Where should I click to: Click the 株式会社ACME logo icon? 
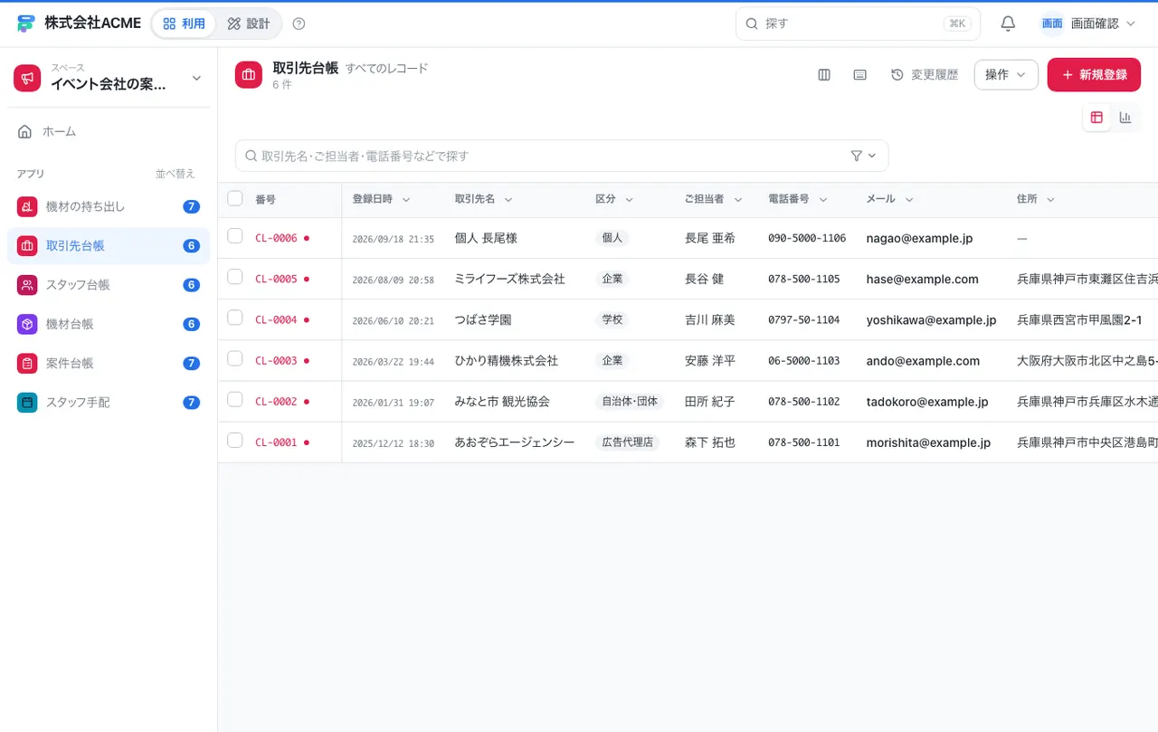[26, 24]
